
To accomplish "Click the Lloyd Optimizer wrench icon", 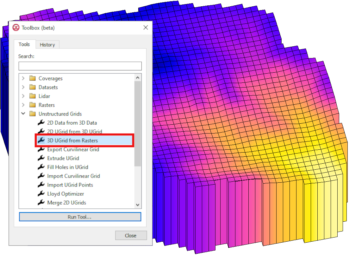I will click(41, 194).
